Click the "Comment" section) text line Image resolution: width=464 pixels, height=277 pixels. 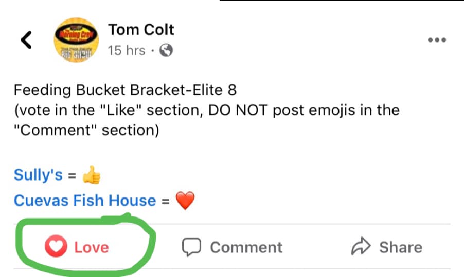coord(86,130)
